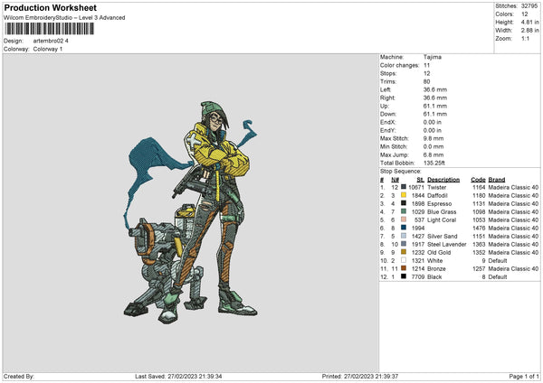
Task: Click the 'Steel Lavender' description text
Action: [447, 245]
